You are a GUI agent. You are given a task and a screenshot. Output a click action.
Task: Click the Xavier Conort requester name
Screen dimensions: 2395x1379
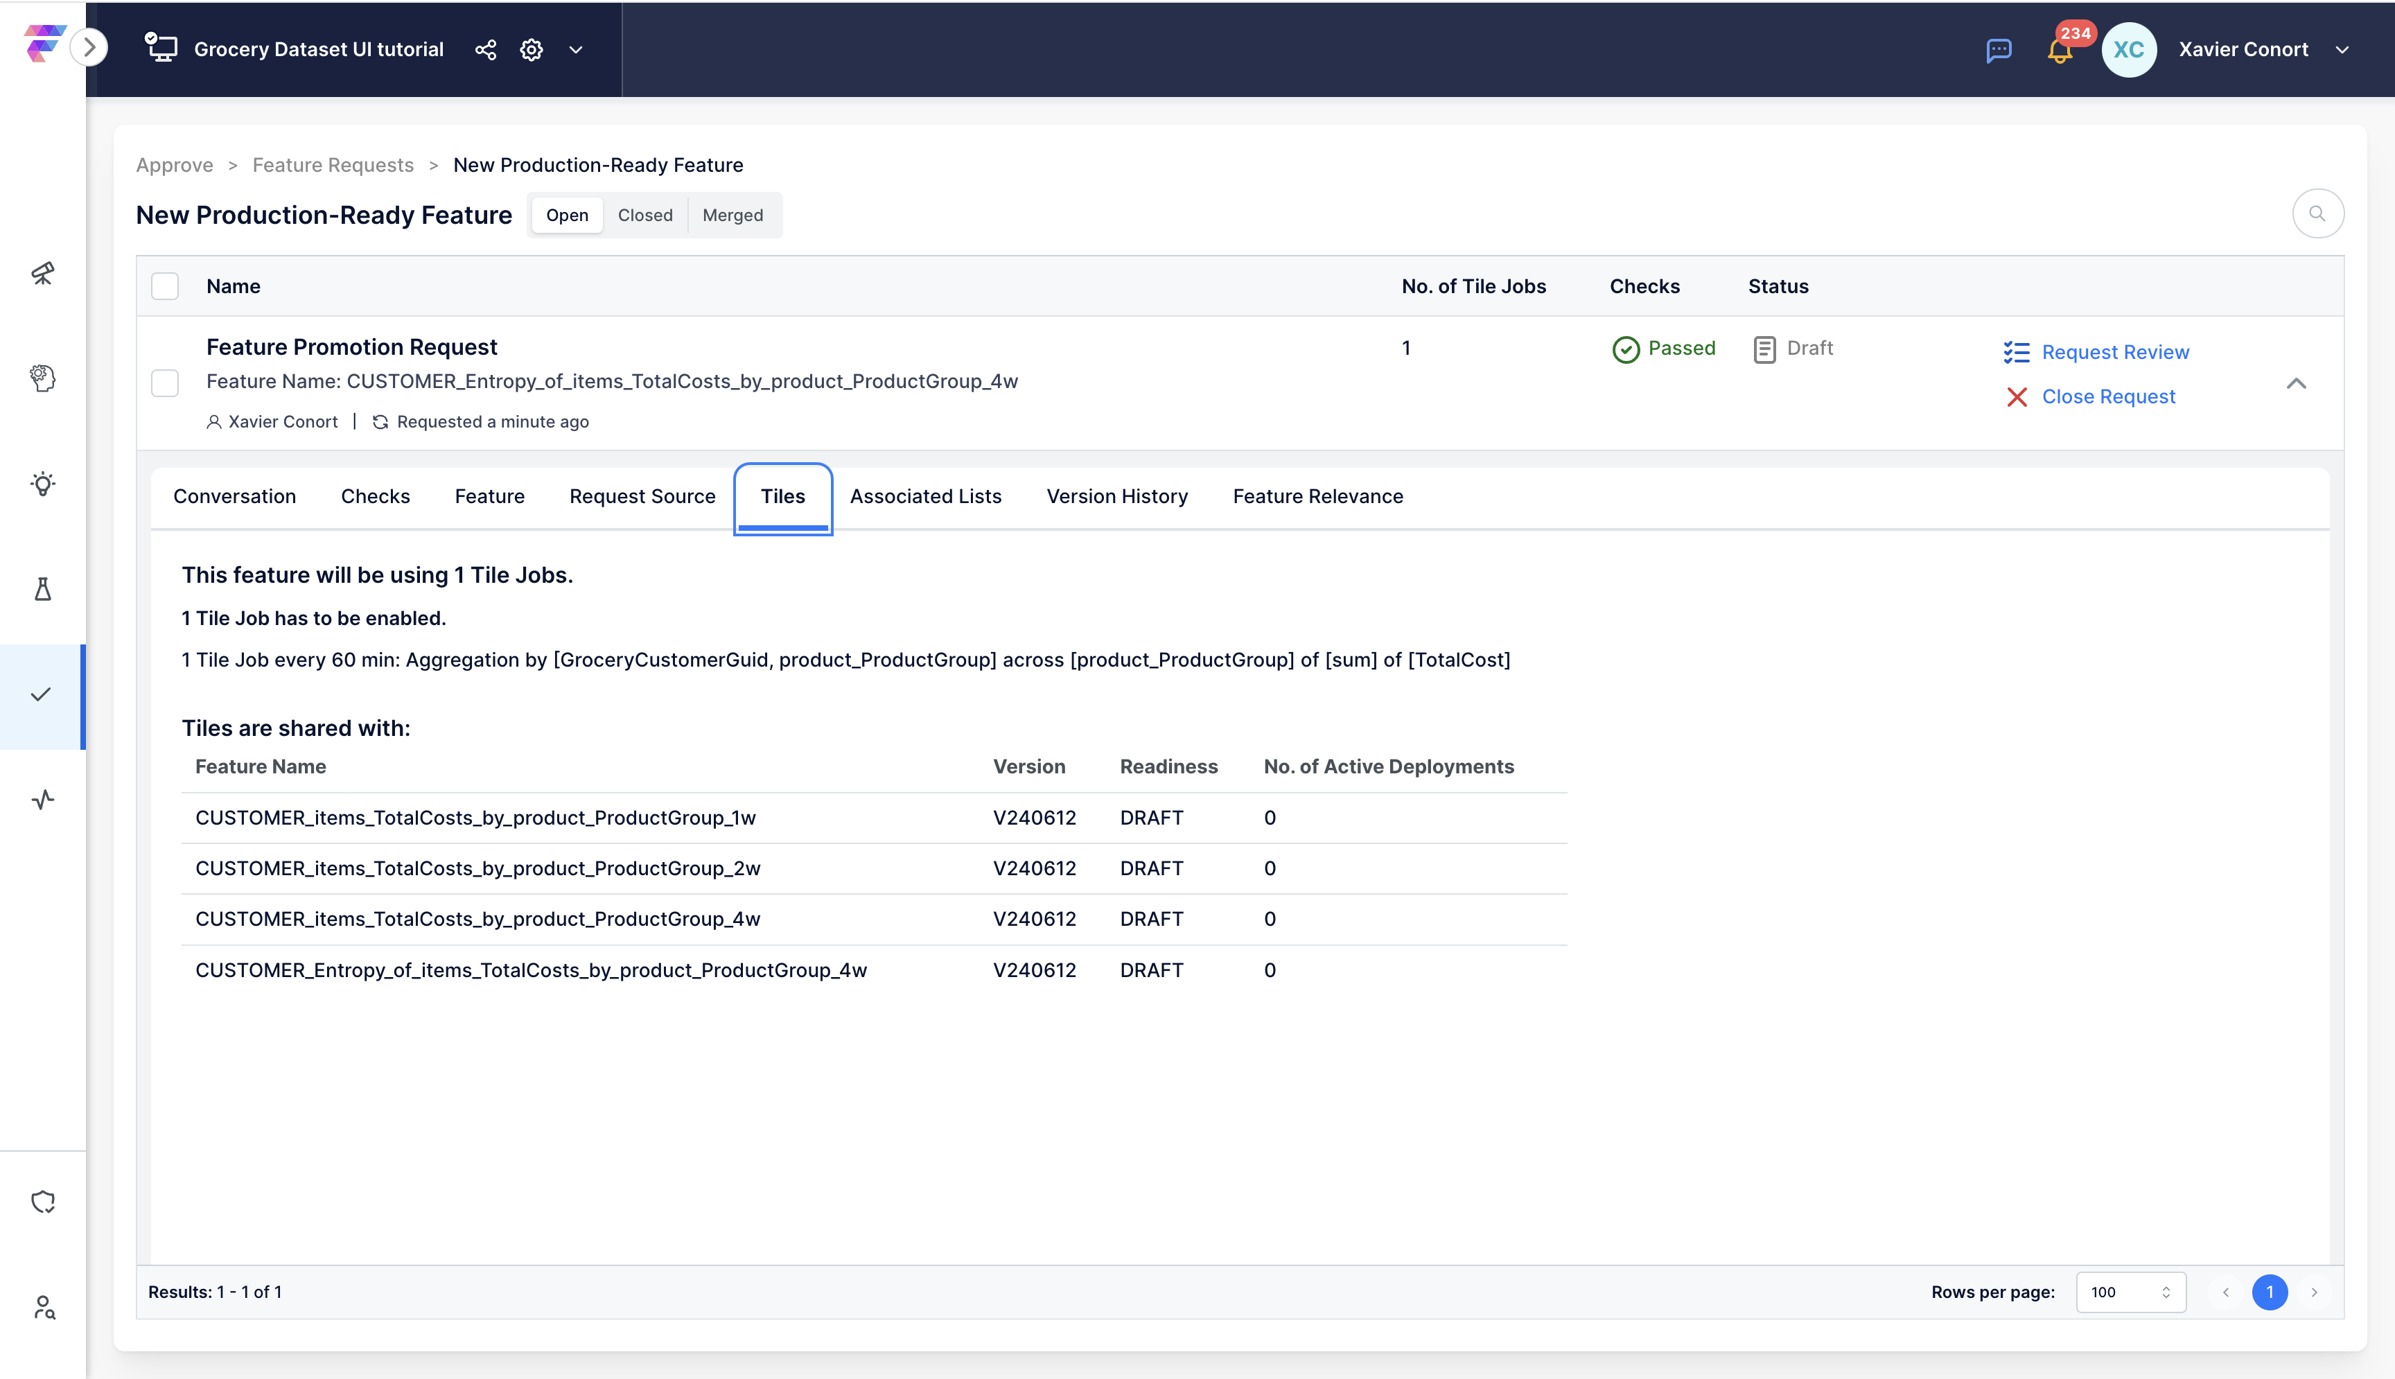[x=282, y=423]
